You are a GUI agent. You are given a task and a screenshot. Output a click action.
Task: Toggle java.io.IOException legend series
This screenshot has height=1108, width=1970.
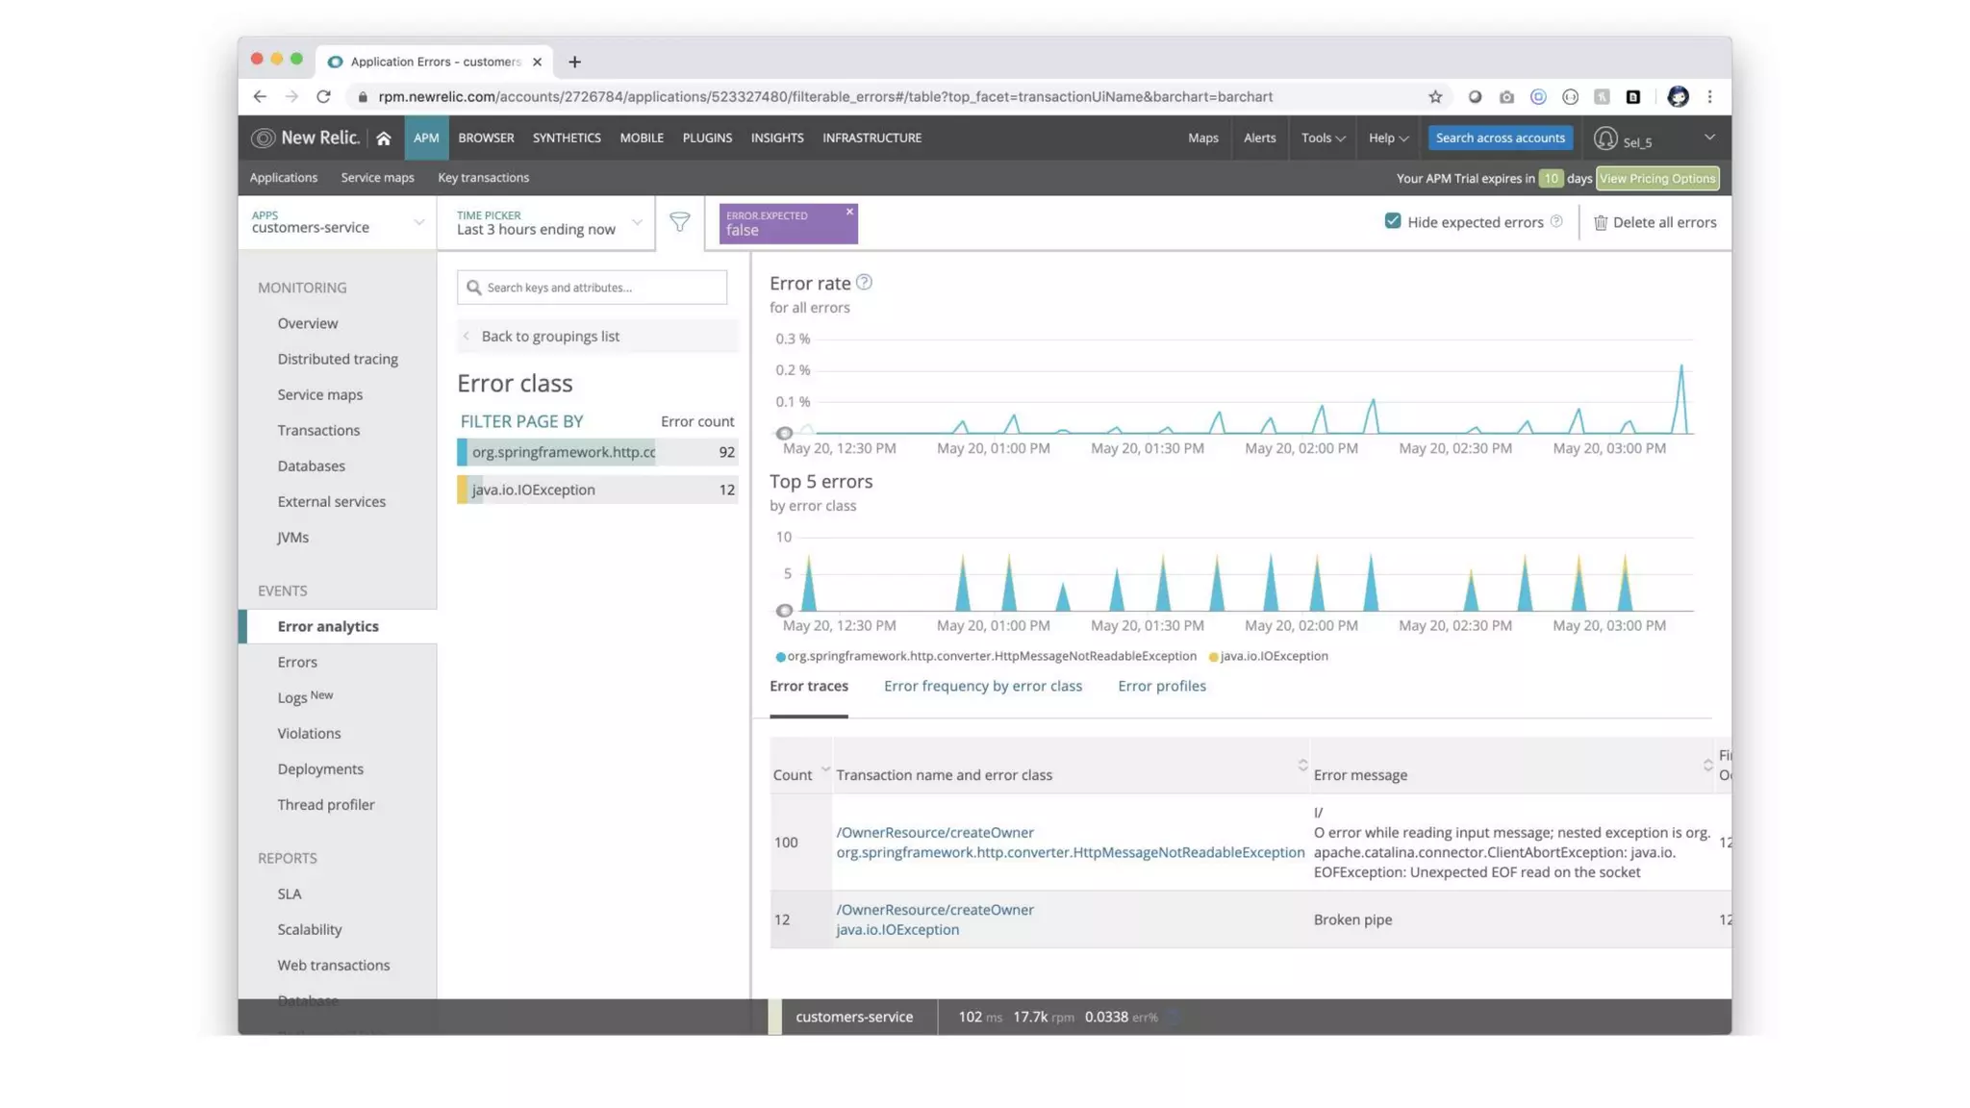click(x=1273, y=656)
